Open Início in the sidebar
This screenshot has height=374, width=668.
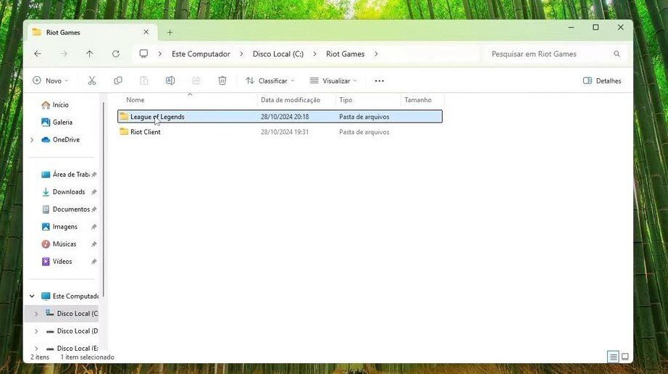(60, 105)
